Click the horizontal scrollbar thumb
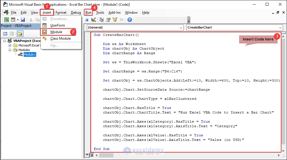This screenshot has height=160, width=287. coord(106,155)
